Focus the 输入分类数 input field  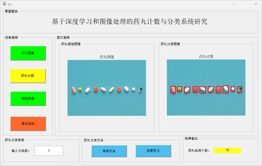tap(49, 151)
